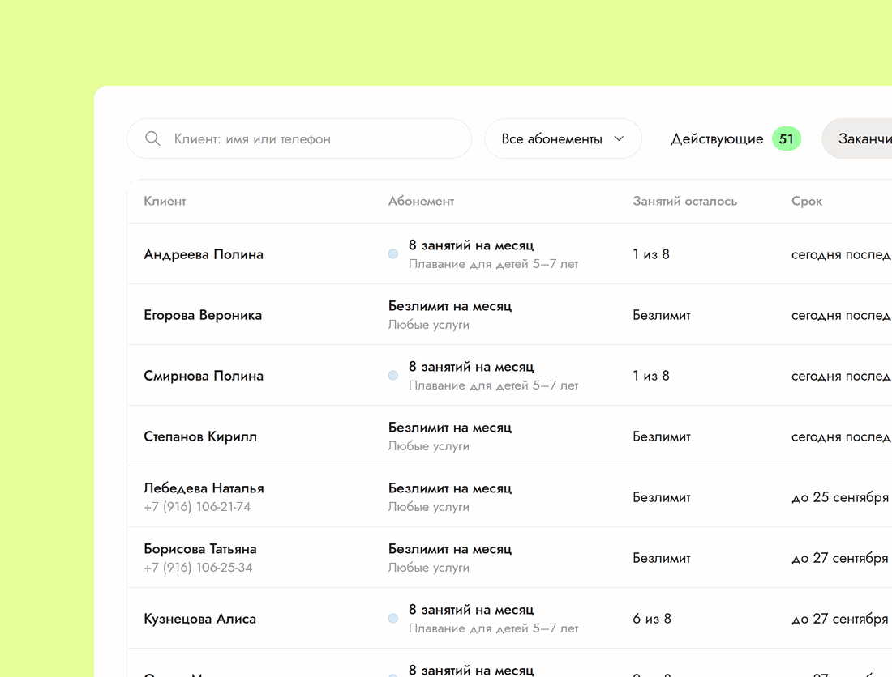This screenshot has height=677, width=892.
Task: Click Безлимит на месяц in Лебедева's row
Action: click(x=450, y=488)
